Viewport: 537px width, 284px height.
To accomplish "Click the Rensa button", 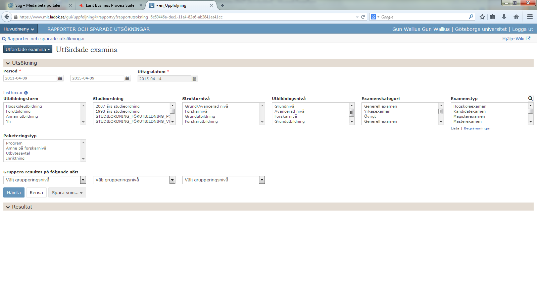I will (36, 192).
